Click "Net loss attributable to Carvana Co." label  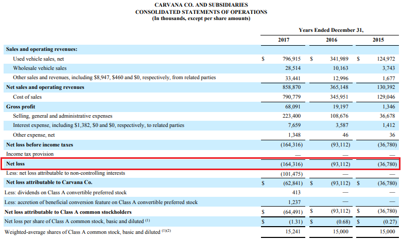pyautogui.click(x=49, y=182)
